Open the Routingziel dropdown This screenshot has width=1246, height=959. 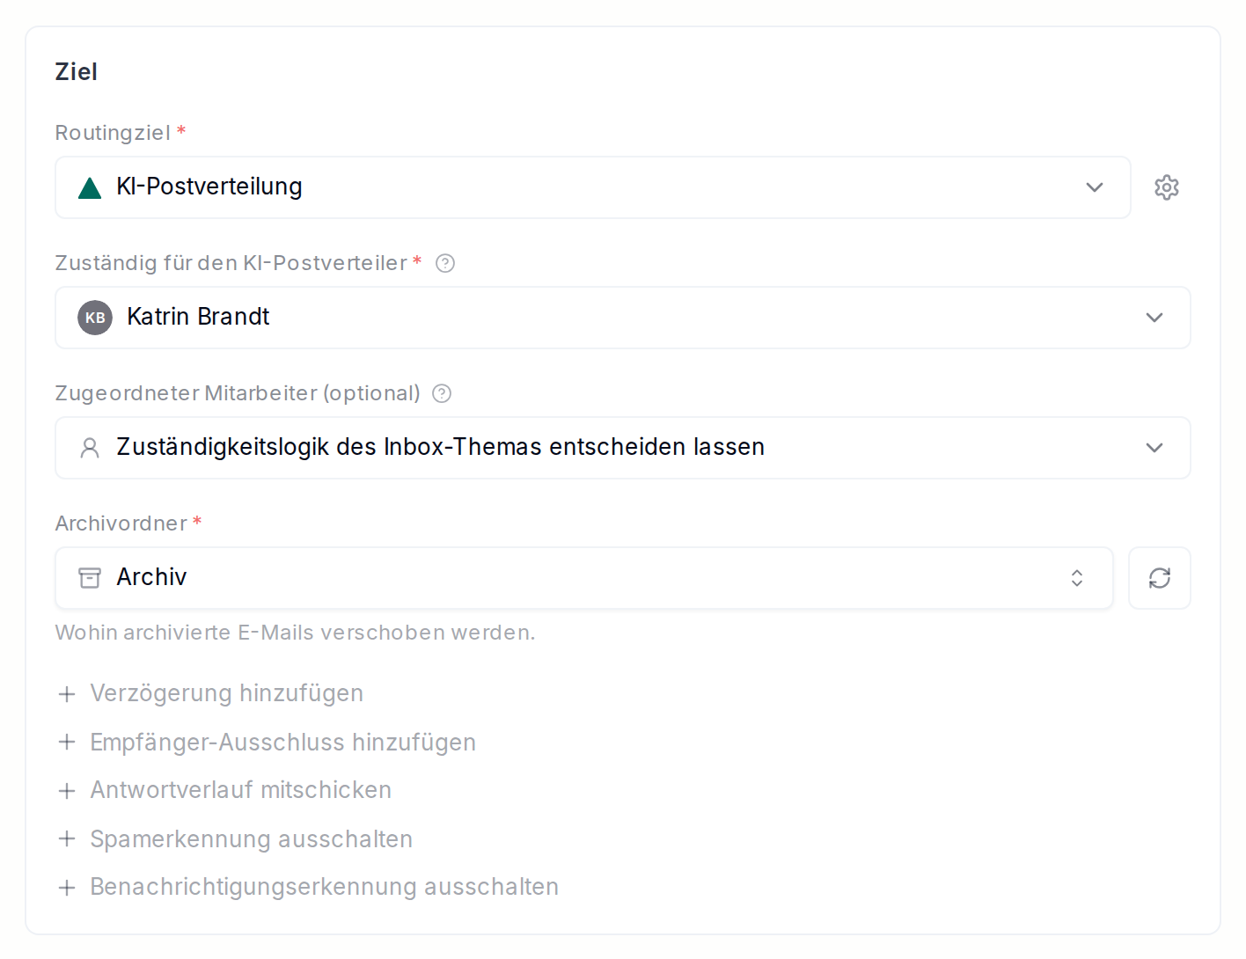point(592,187)
